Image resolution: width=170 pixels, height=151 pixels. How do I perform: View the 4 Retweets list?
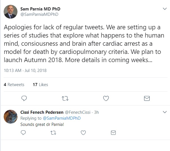coord(14,84)
